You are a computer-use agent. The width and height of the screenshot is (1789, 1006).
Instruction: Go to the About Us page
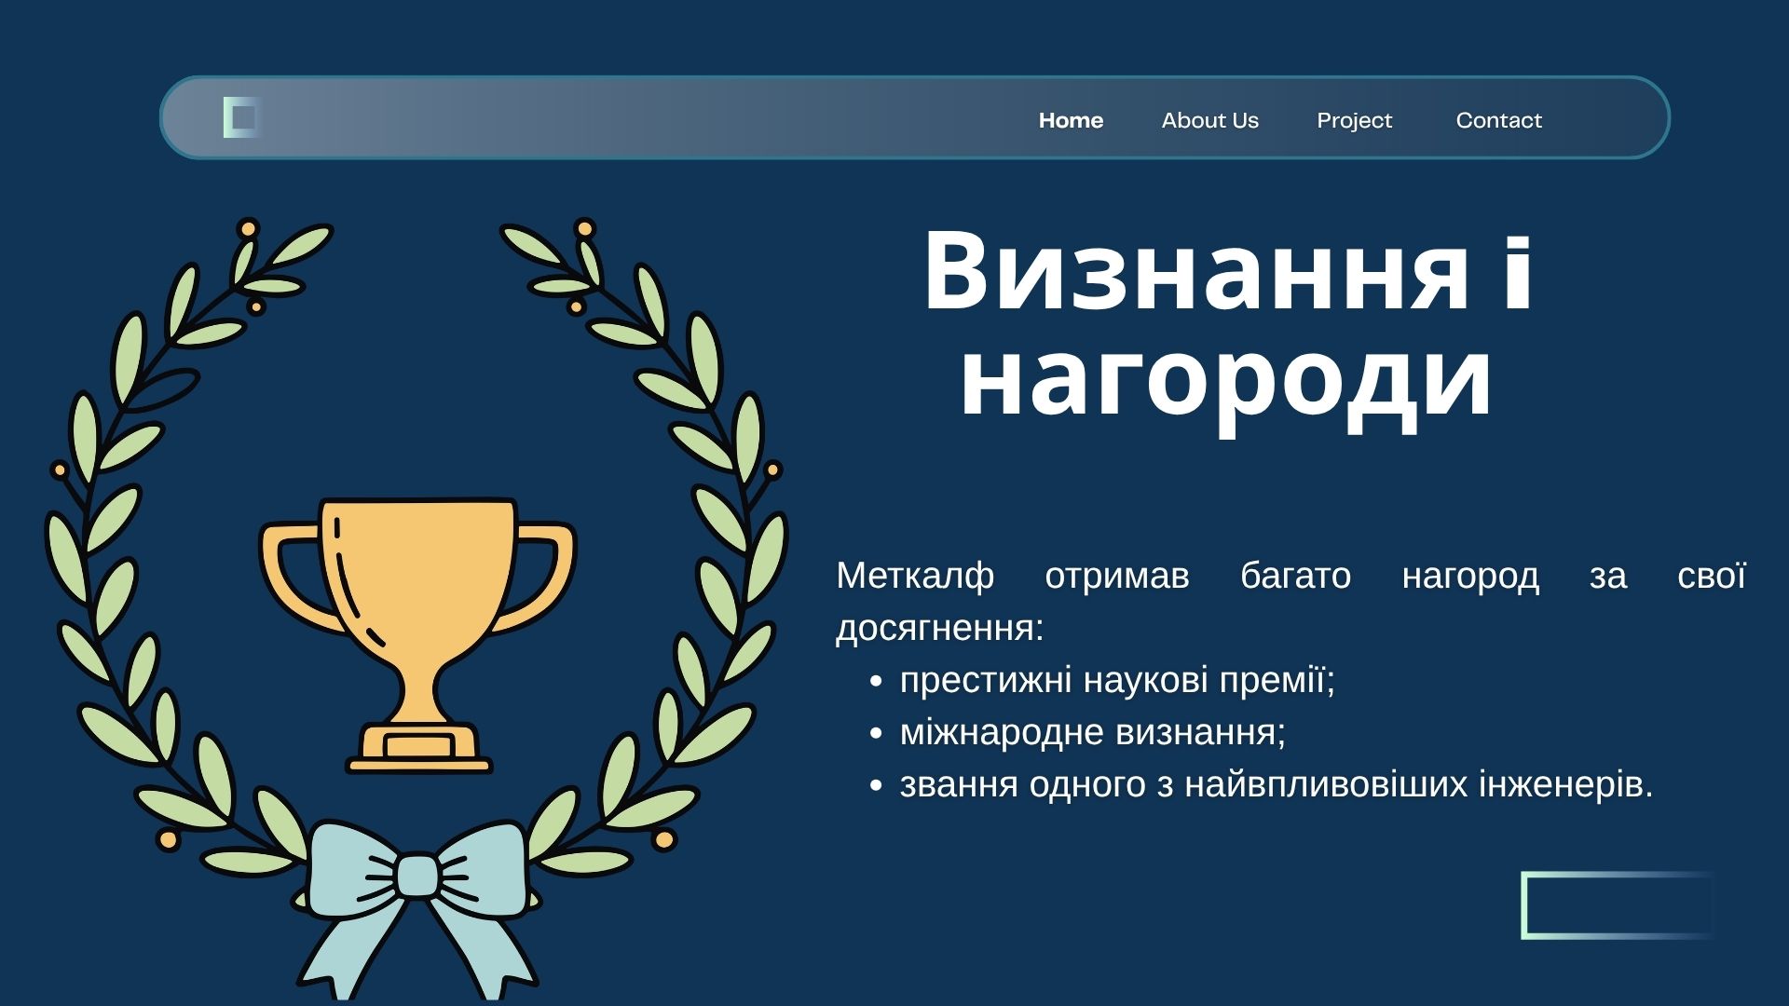[1209, 120]
